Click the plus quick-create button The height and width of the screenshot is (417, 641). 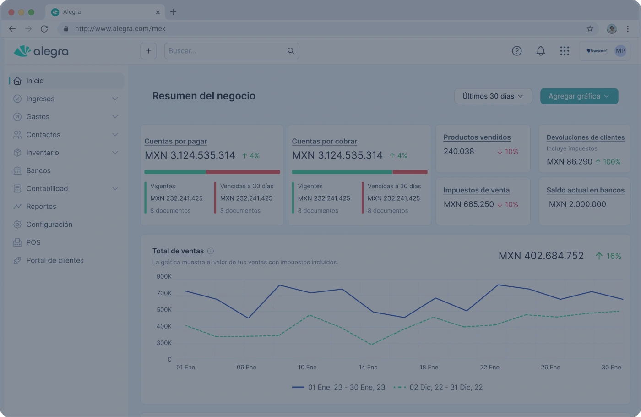point(148,51)
